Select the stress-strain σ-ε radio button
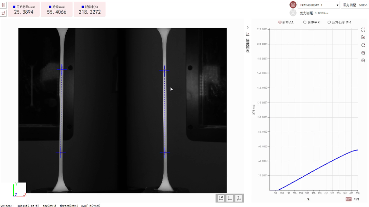 [x=329, y=22]
